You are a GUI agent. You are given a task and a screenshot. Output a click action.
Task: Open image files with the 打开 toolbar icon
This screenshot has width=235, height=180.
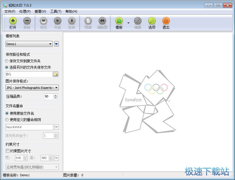point(13,23)
